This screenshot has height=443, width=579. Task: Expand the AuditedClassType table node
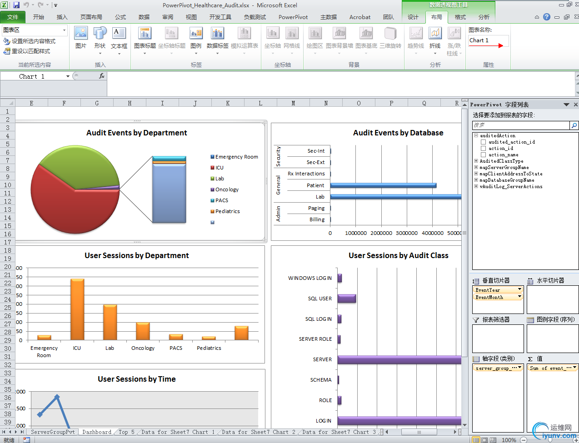pos(476,161)
